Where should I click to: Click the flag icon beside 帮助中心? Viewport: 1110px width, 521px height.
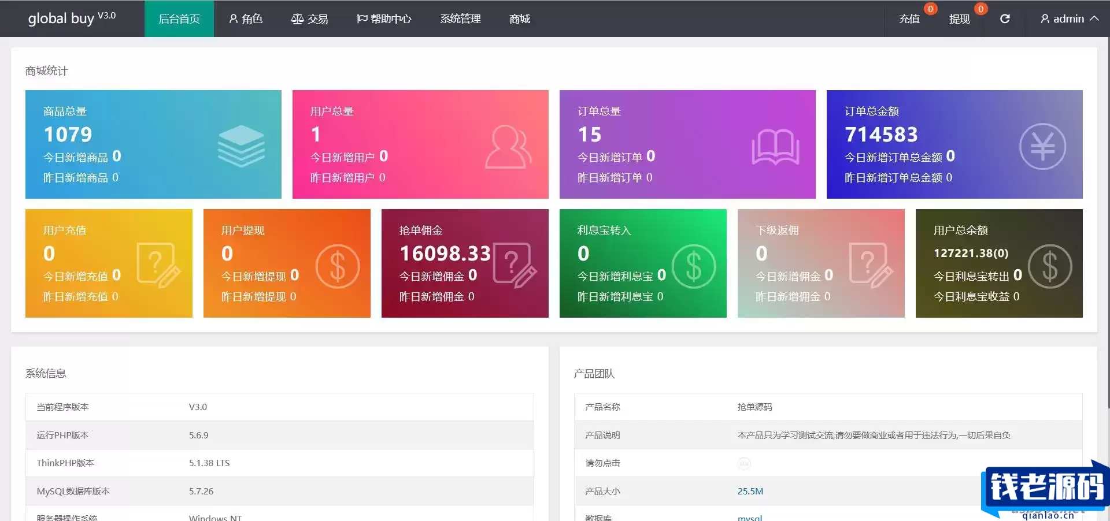(362, 18)
